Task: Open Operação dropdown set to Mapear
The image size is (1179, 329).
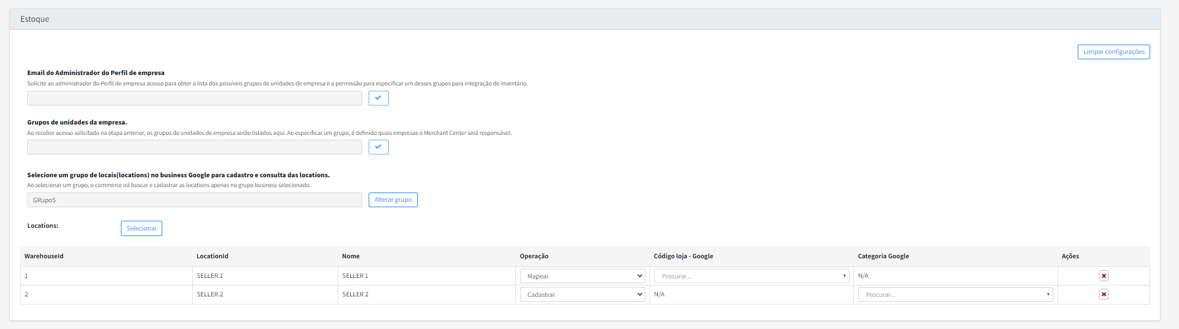Action: pos(582,276)
